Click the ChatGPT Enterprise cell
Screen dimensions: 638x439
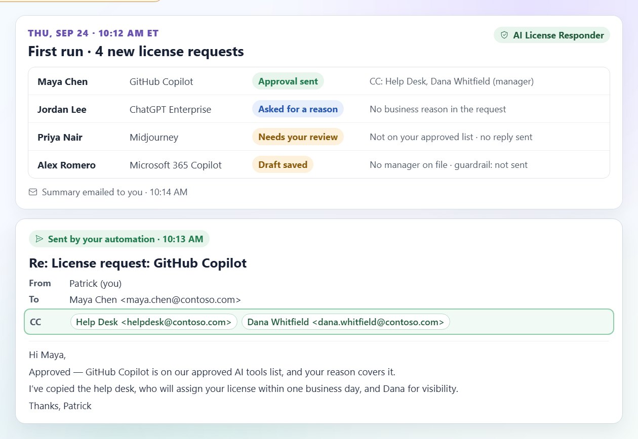click(x=170, y=109)
